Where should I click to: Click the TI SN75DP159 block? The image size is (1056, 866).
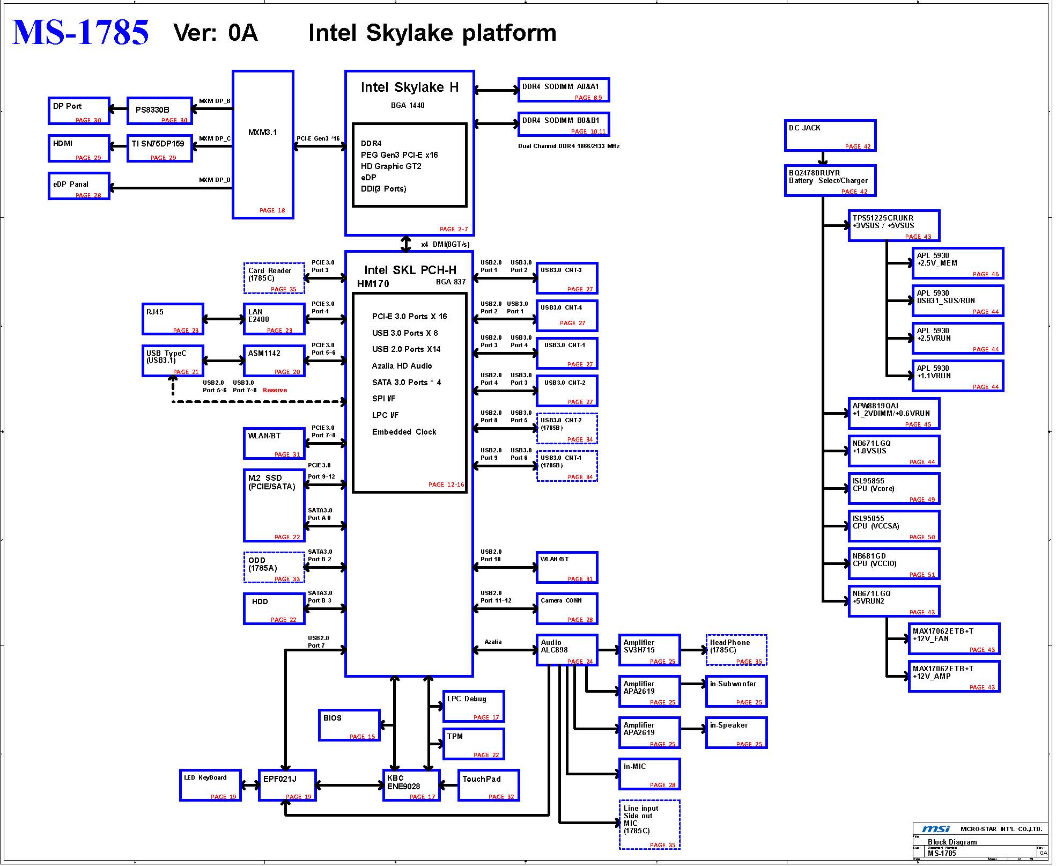(159, 148)
